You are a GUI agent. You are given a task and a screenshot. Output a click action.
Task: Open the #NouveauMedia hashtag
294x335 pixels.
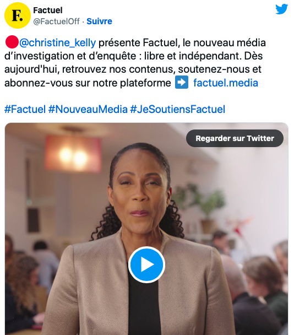click(88, 109)
